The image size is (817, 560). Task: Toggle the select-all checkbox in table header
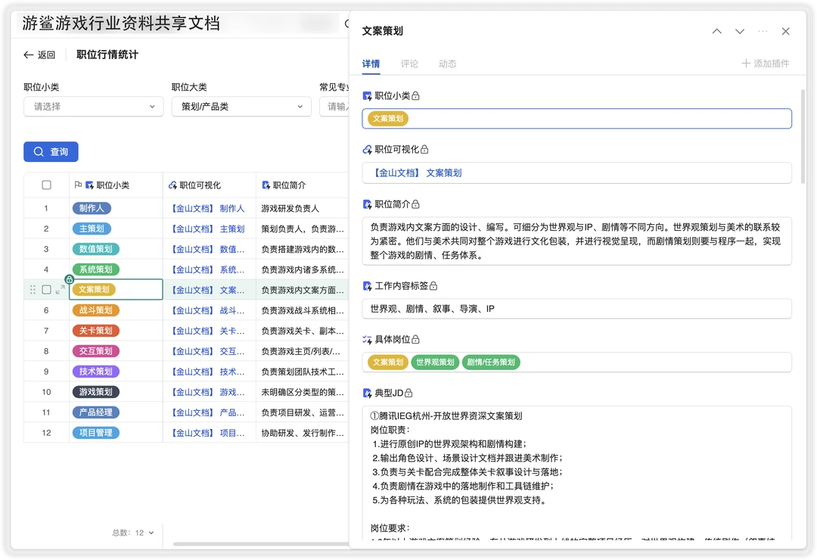pos(47,185)
